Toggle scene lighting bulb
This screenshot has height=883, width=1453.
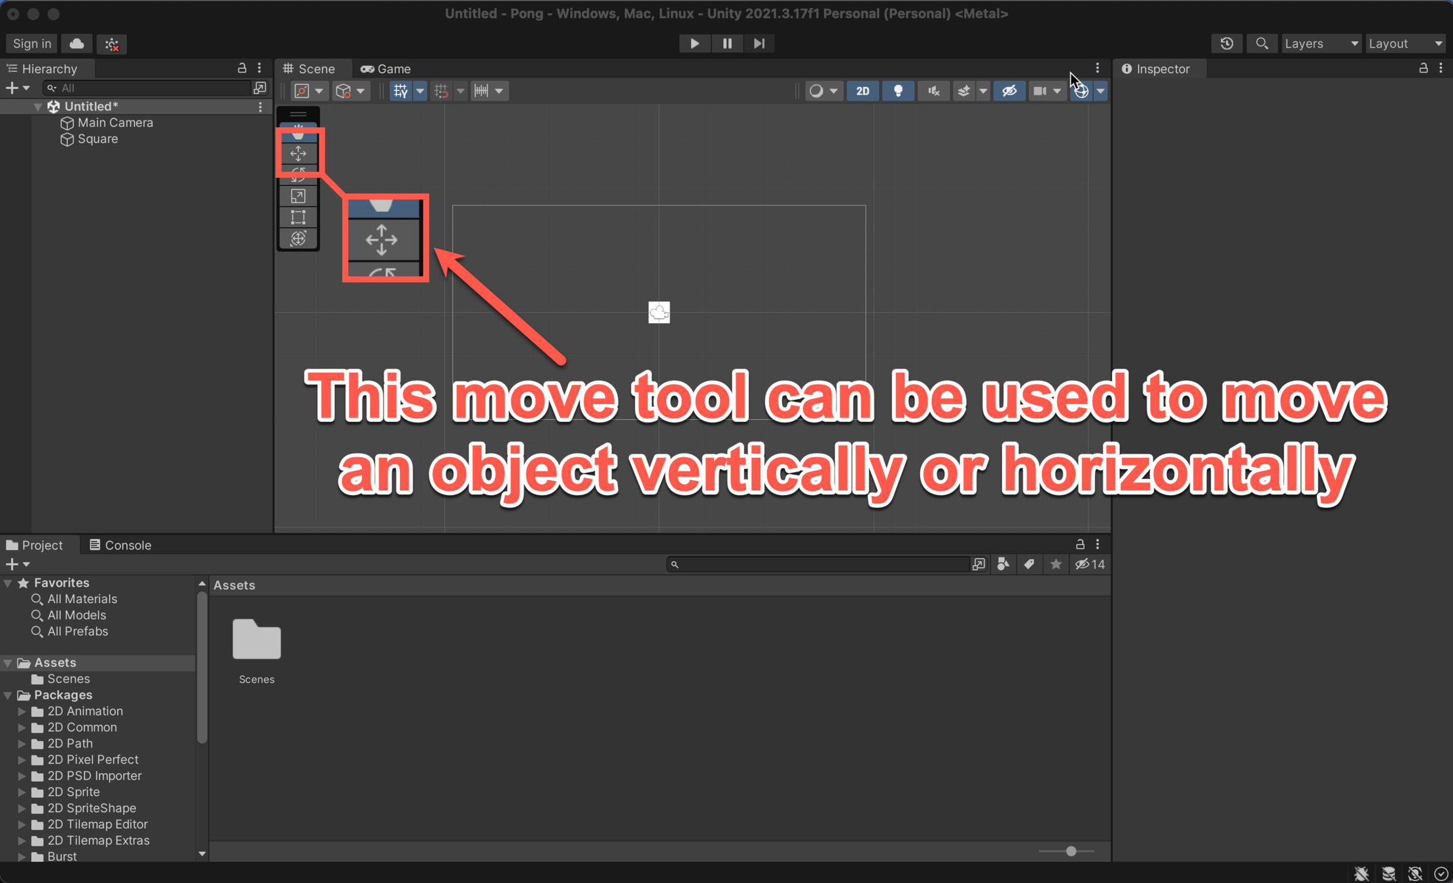coord(898,91)
